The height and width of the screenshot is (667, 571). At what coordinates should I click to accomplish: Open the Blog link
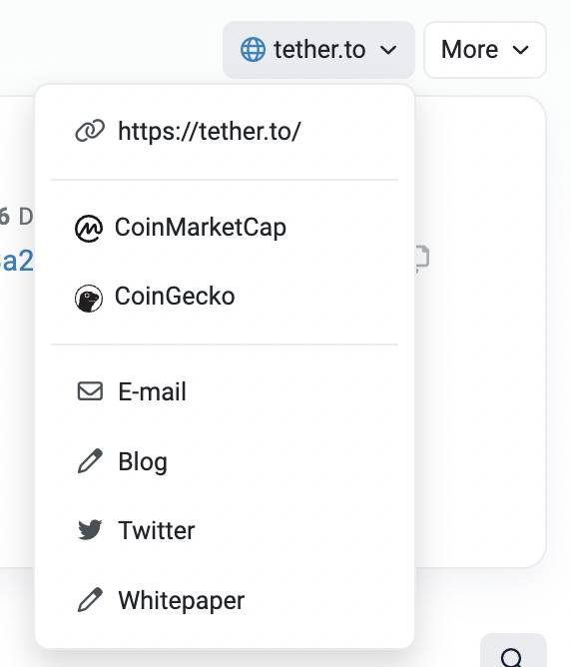tap(224, 461)
